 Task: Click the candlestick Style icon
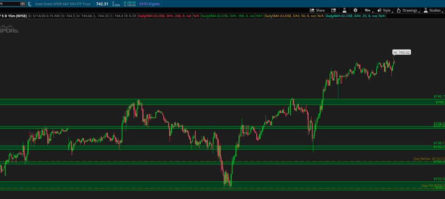(379, 10)
